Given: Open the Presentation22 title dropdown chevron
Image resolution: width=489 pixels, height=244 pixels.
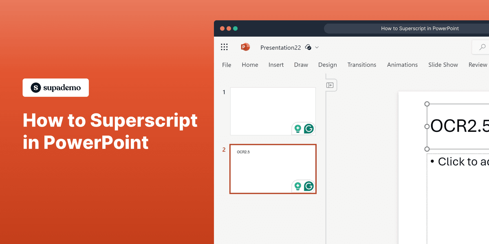Looking at the screenshot, I should tap(317, 47).
